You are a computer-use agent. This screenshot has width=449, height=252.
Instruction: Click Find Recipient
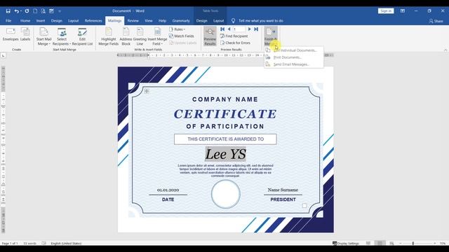(x=234, y=36)
